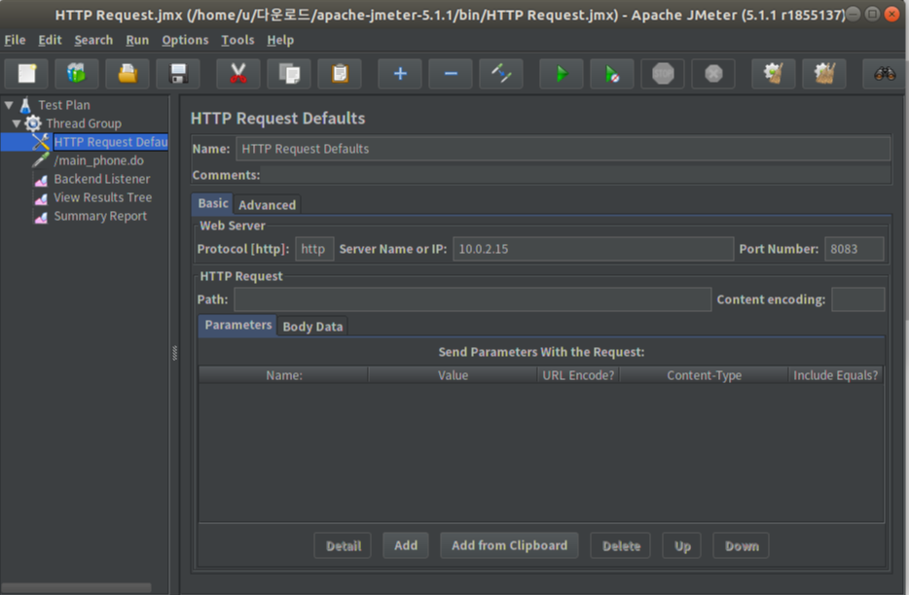Start the test with the green play icon
909x595 pixels.
[562, 74]
